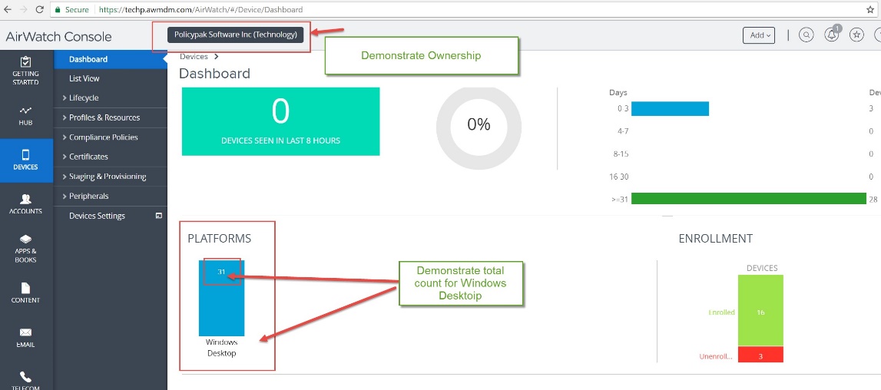881x390 pixels.
Task: Click the search magnifier icon
Action: [x=806, y=35]
